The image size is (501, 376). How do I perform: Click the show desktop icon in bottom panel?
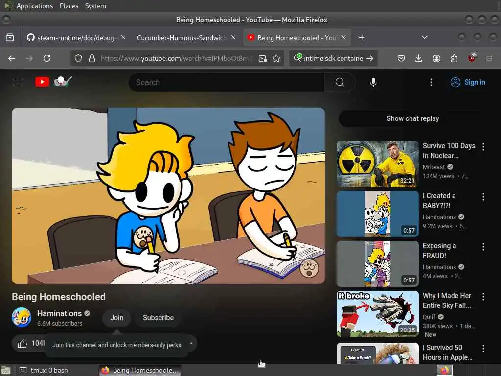(x=6, y=370)
